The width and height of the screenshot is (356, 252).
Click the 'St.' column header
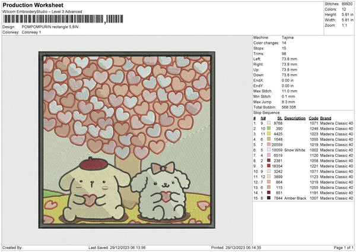[x=279, y=118]
